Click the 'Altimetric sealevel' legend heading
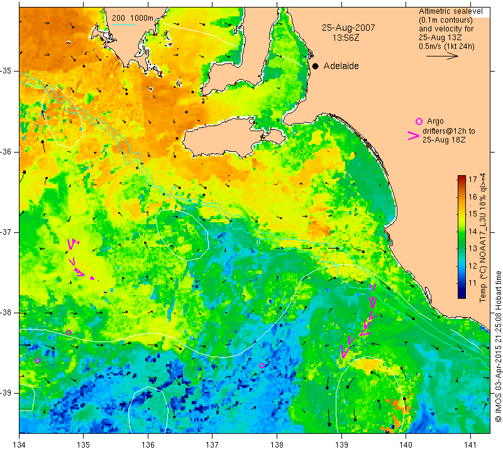 click(x=450, y=11)
